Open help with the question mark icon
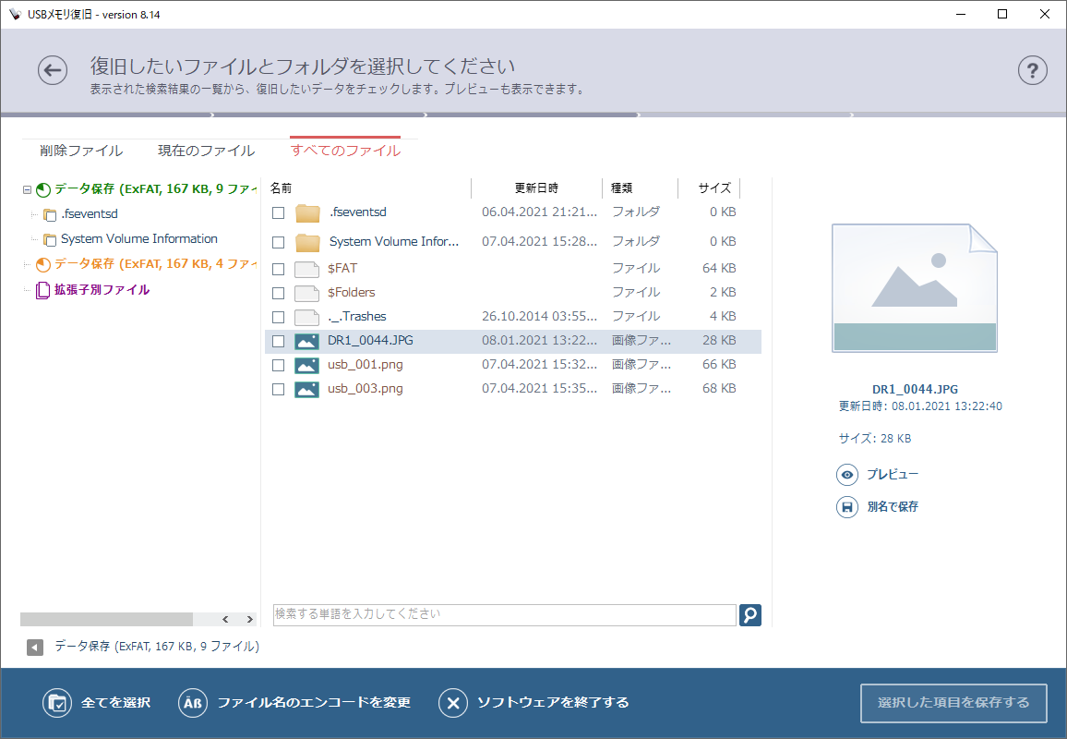Image resolution: width=1067 pixels, height=739 pixels. (x=1033, y=70)
